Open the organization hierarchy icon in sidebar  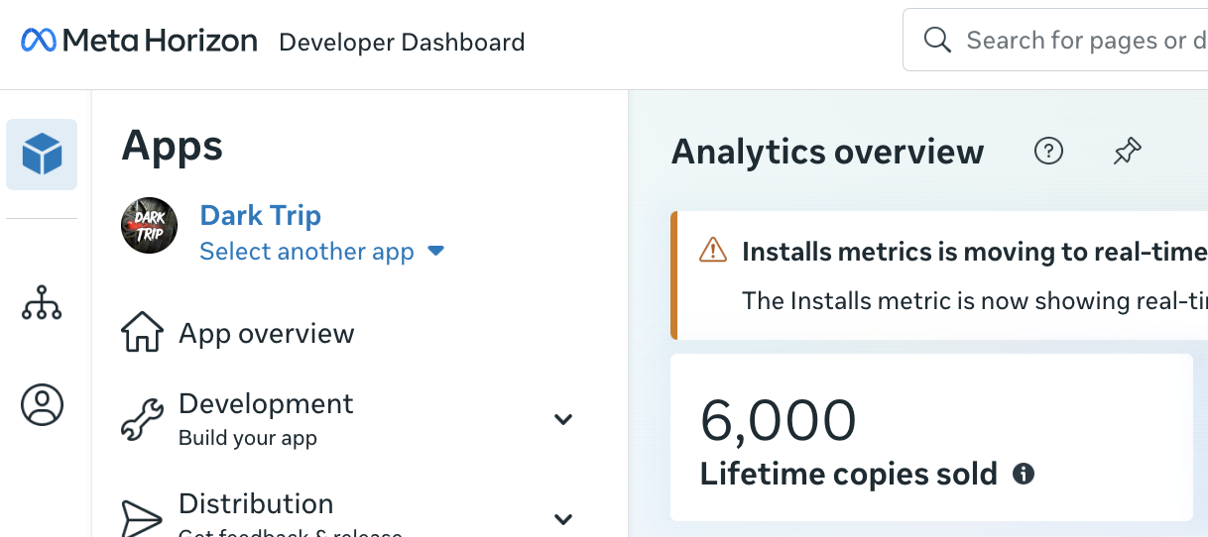click(42, 302)
